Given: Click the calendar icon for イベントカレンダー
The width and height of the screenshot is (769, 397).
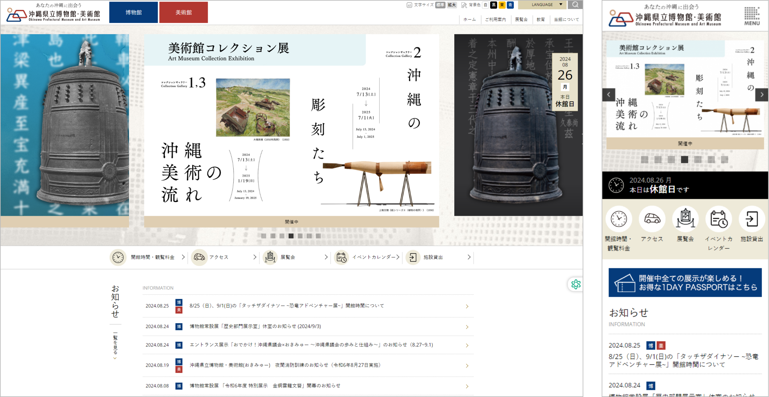Looking at the screenshot, I should pyautogui.click(x=342, y=257).
